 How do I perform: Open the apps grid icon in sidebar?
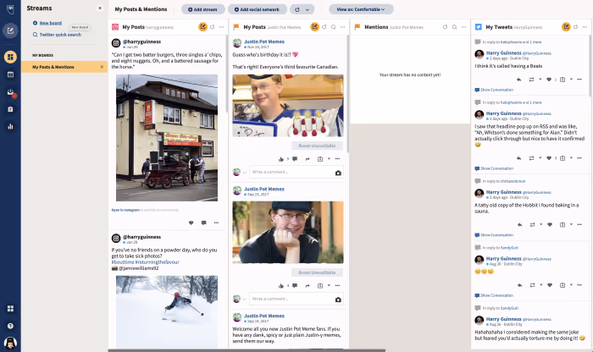10,309
